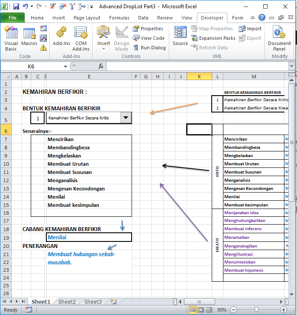The width and height of the screenshot is (297, 315).
Task: Click the Macro Security warning icon
Action: point(43,48)
